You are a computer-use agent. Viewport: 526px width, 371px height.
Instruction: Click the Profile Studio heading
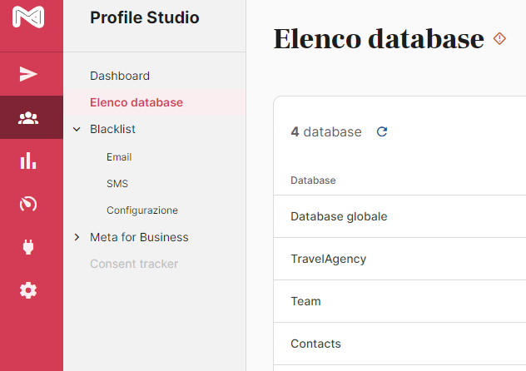145,17
